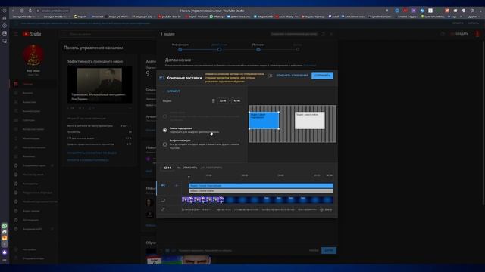Go to the Проверки step
This screenshot has width=485, height=272.
pos(258,47)
